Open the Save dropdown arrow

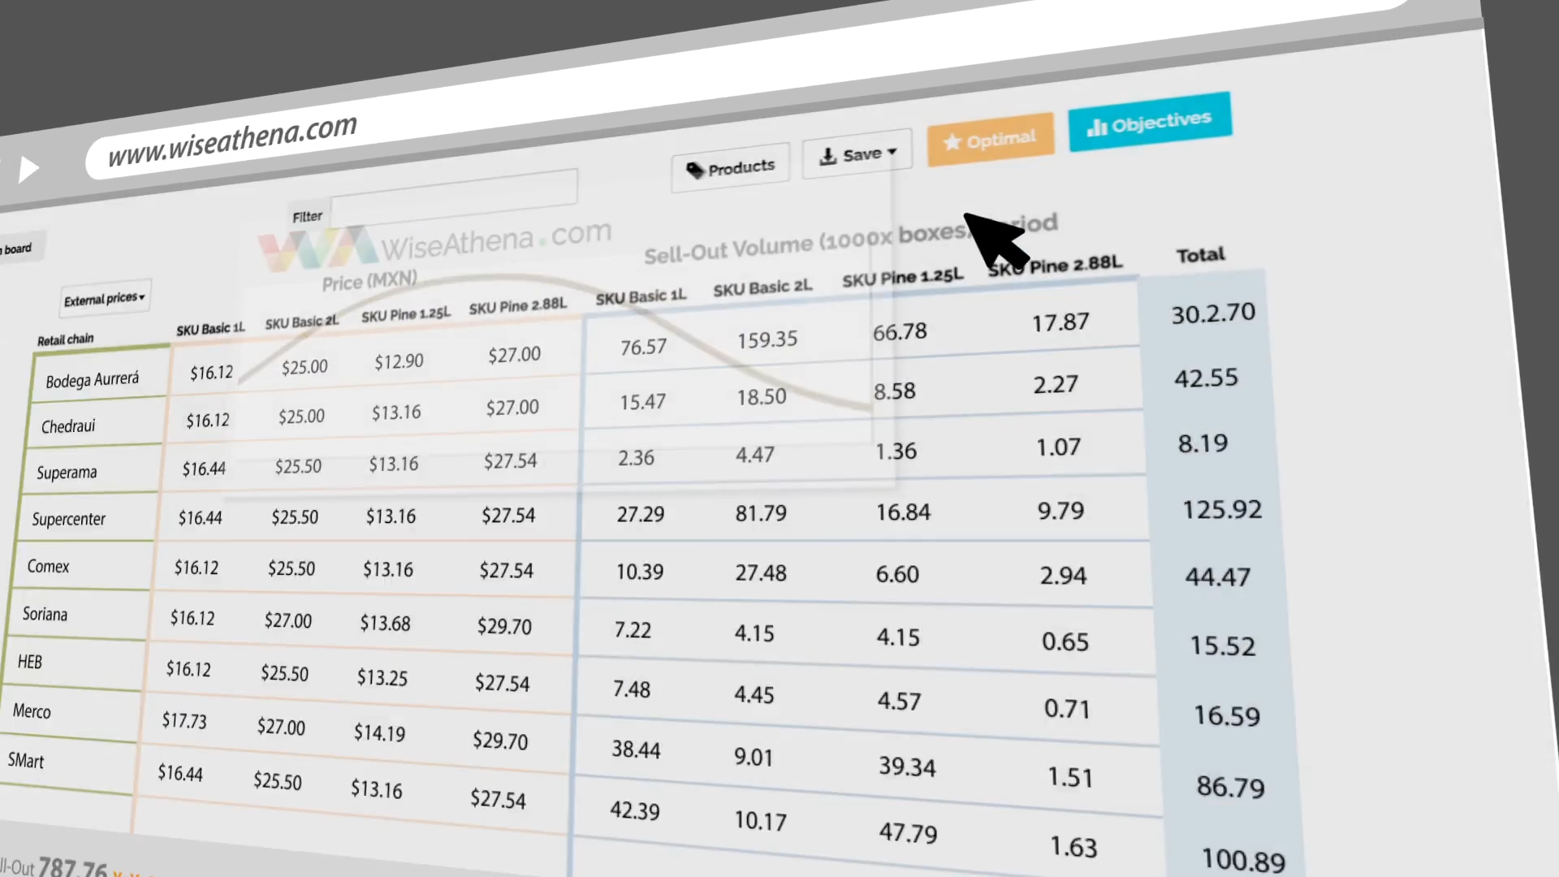click(x=892, y=152)
